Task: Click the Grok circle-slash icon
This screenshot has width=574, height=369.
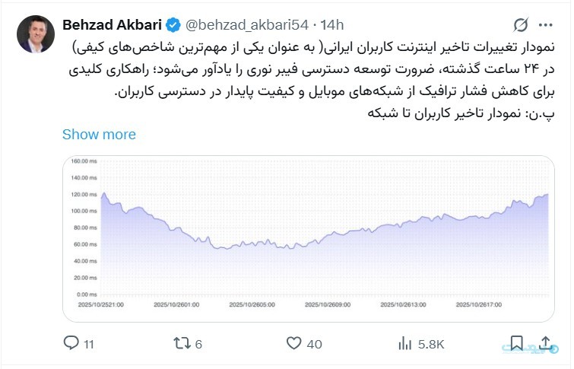Action: (521, 24)
